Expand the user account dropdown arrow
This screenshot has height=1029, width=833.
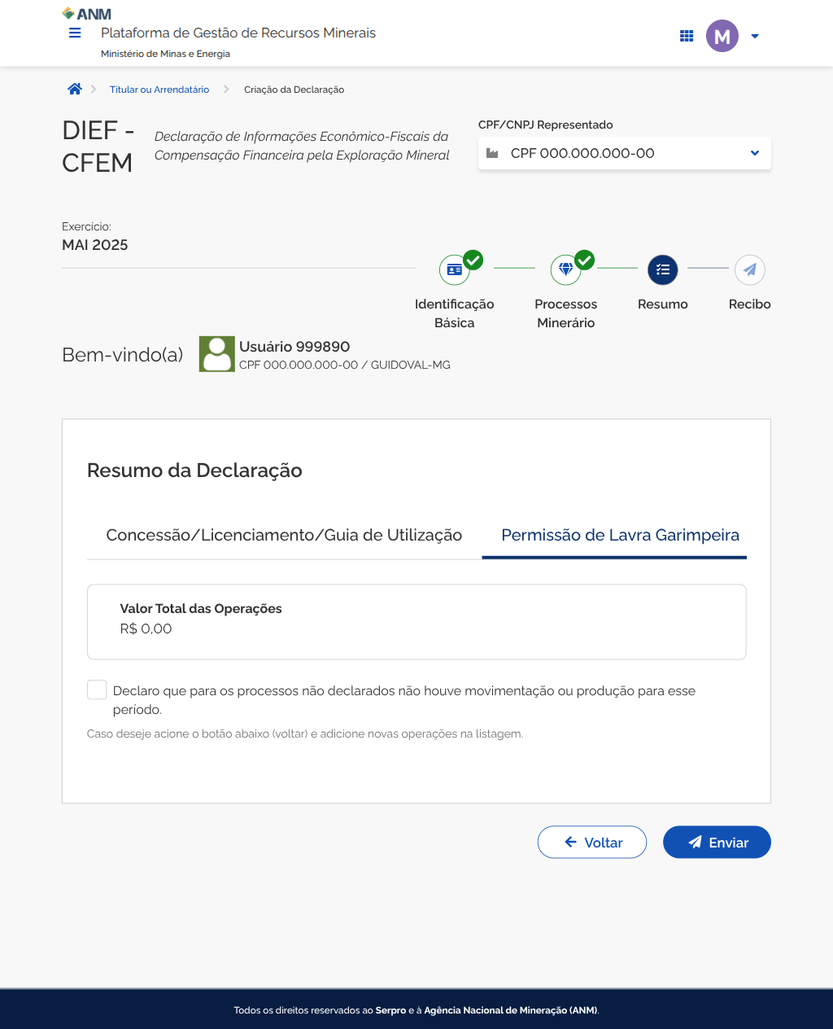[x=755, y=36]
